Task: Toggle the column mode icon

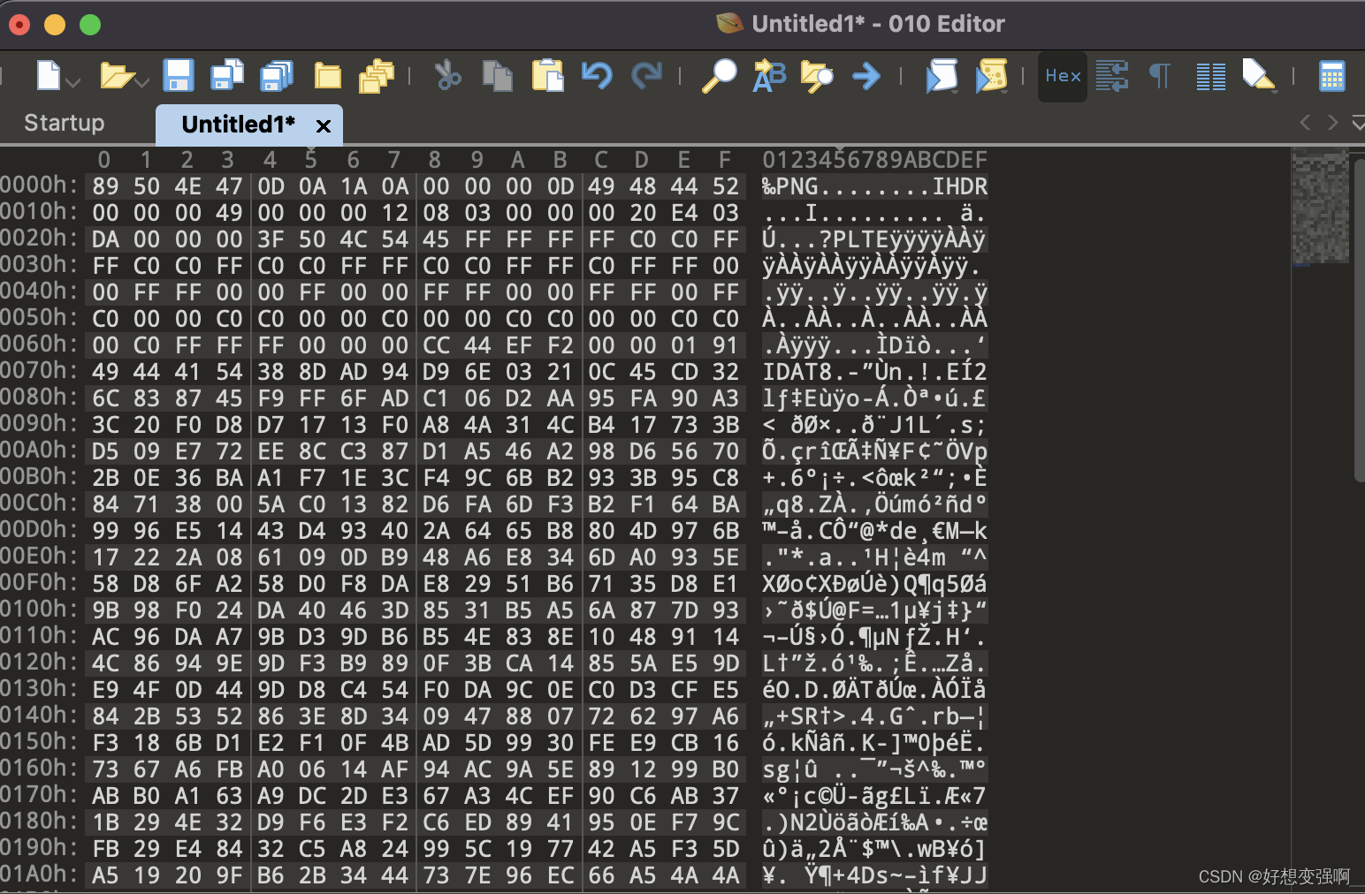Action: (x=1210, y=77)
